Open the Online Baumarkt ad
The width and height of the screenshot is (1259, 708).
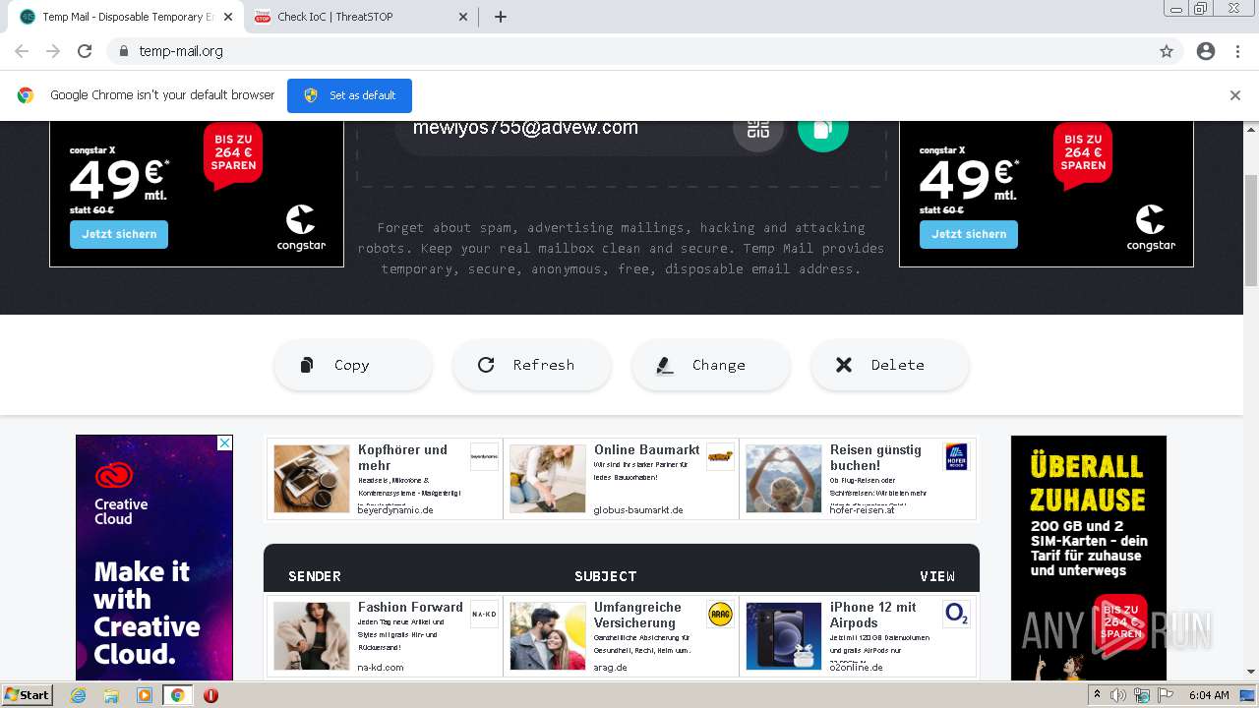pyautogui.click(x=621, y=478)
